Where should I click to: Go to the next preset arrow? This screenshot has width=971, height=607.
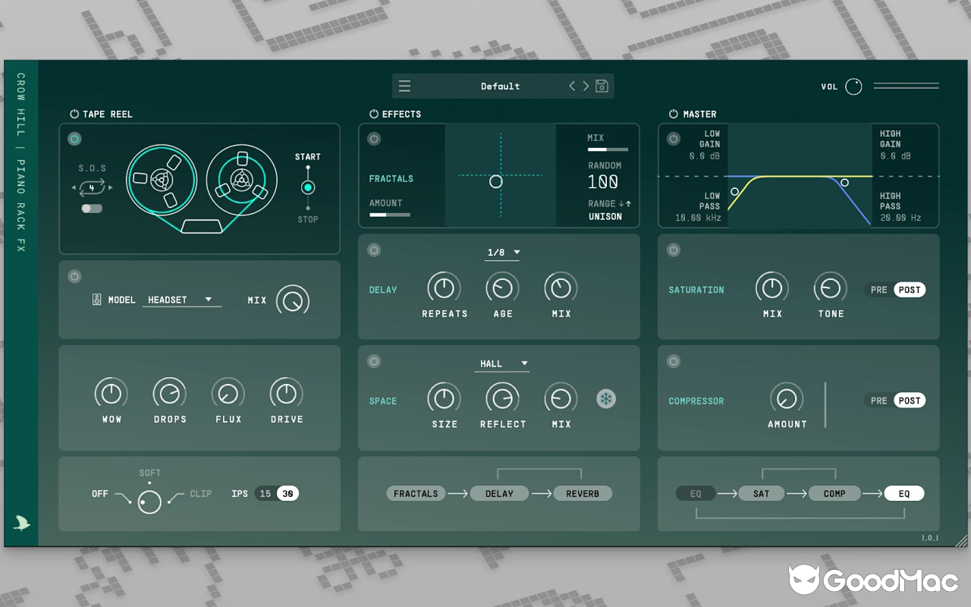pos(586,86)
